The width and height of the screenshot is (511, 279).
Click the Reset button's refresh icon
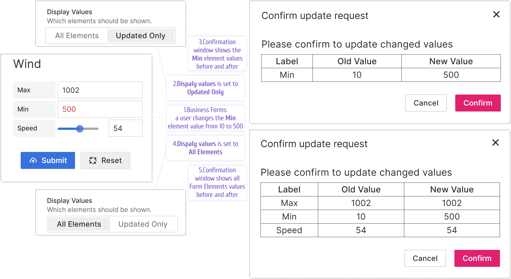tap(93, 161)
